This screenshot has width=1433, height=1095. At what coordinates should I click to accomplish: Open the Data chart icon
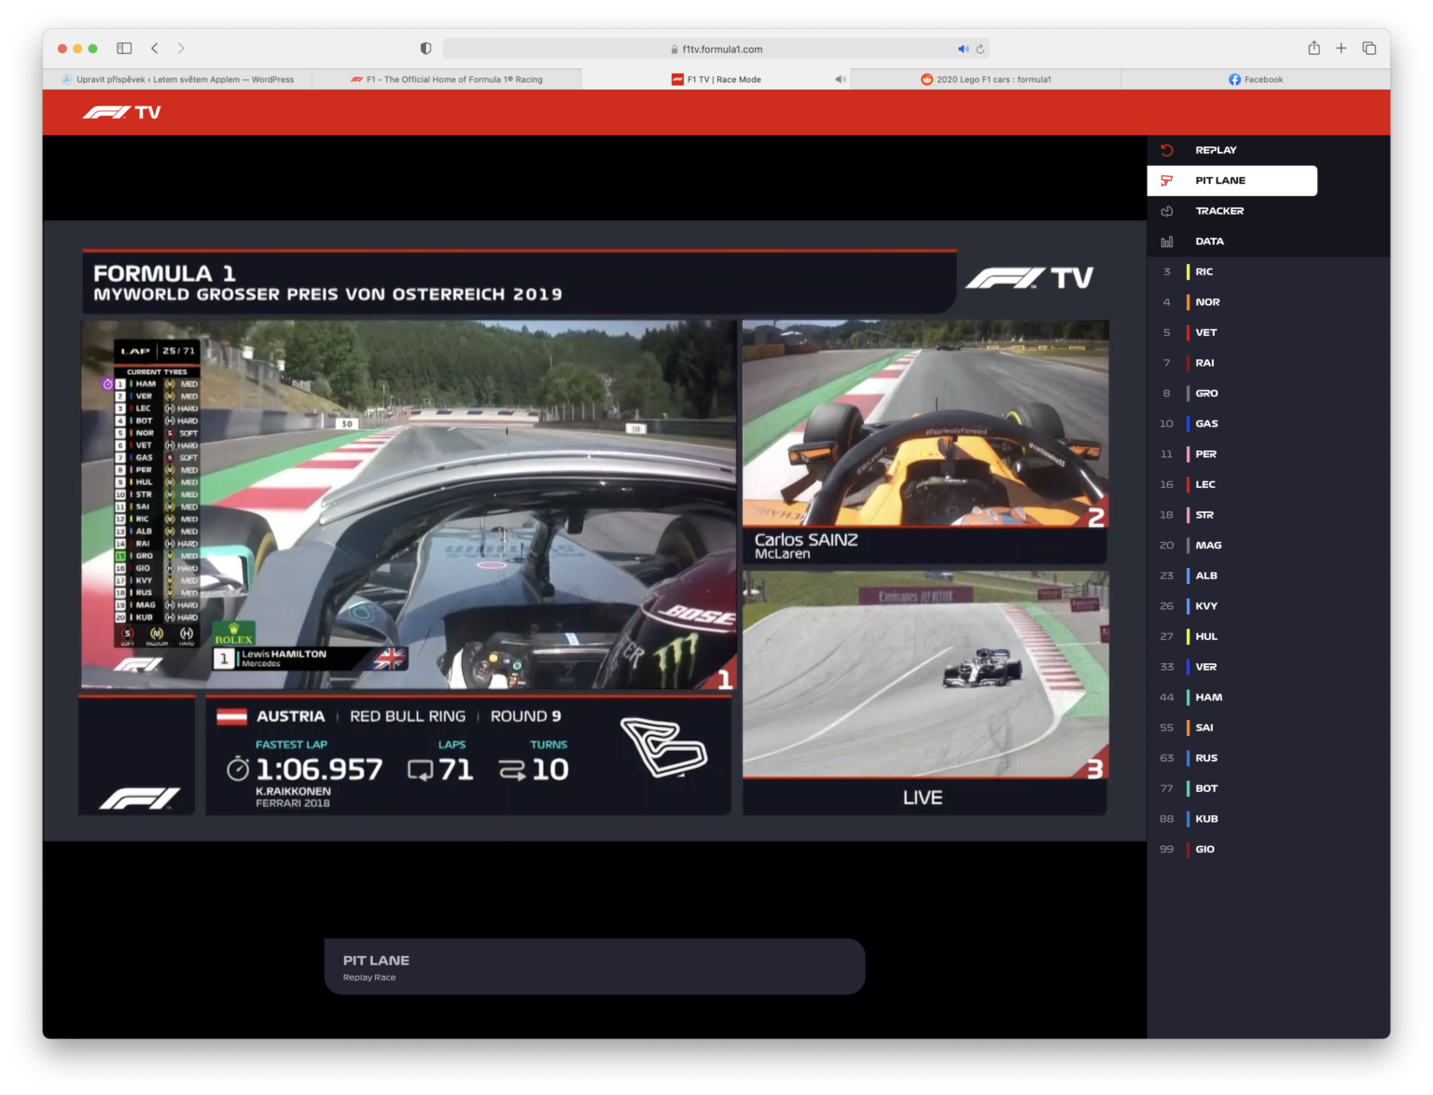[x=1166, y=242]
